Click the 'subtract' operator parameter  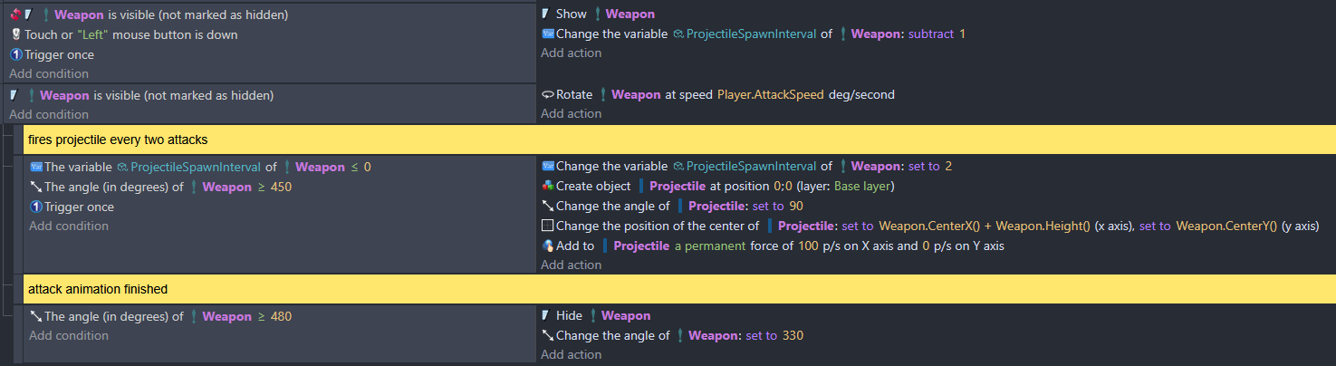(931, 34)
